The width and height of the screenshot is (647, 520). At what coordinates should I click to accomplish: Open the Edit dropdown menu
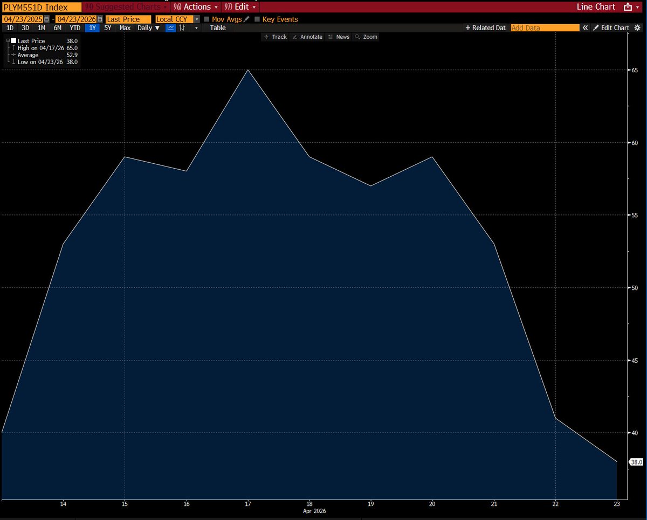coord(239,7)
